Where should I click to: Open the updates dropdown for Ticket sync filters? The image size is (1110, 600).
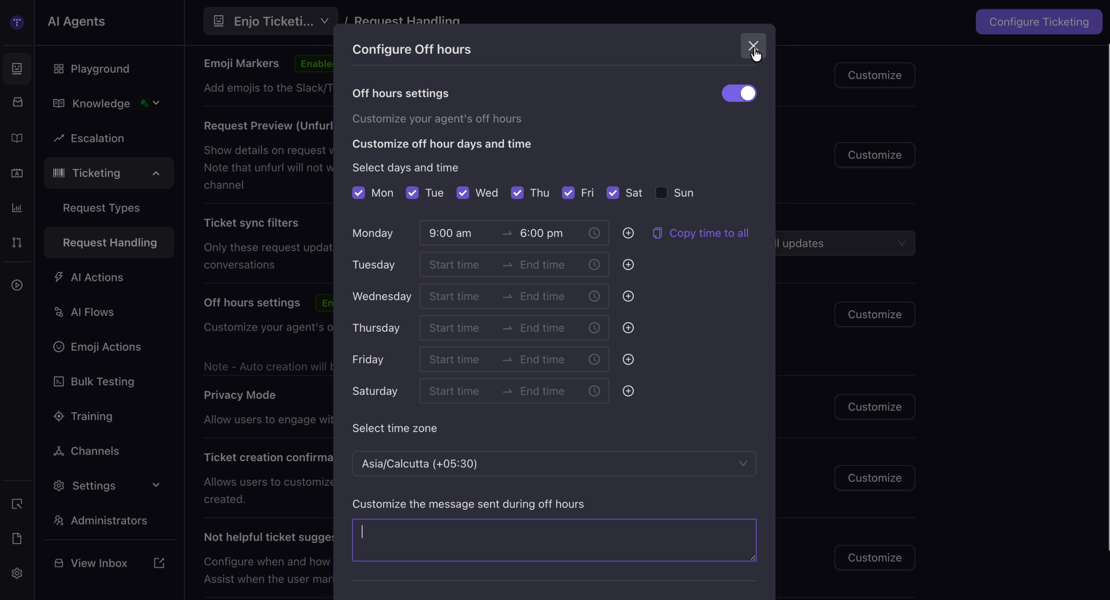point(845,243)
